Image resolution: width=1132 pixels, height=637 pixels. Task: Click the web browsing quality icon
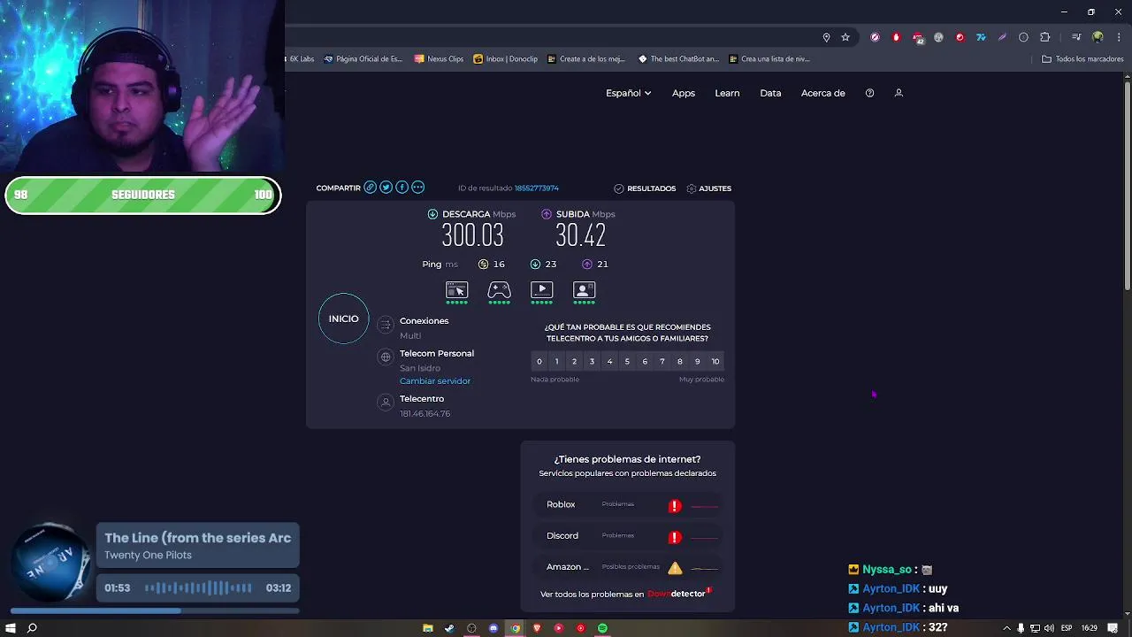click(456, 290)
